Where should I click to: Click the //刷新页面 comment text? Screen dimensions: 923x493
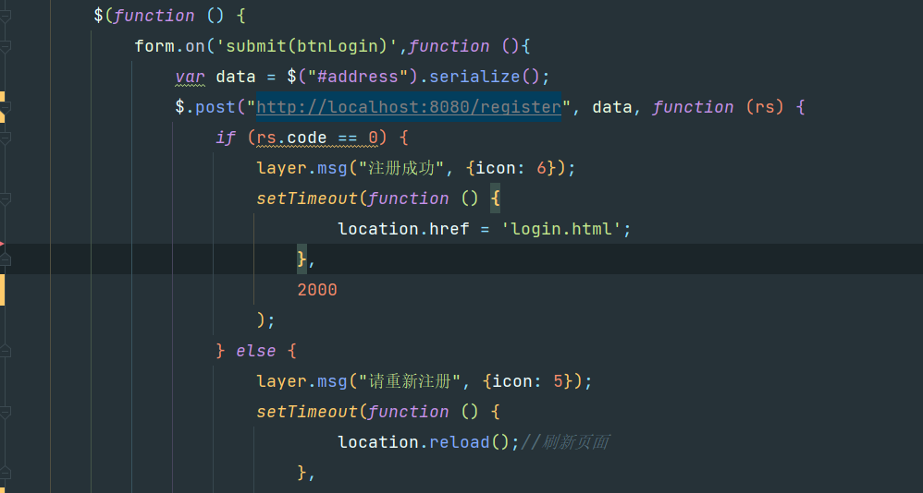[564, 442]
